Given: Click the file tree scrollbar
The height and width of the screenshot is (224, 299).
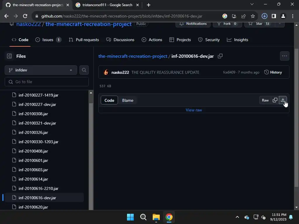Looking at the screenshot, I should coord(91,156).
